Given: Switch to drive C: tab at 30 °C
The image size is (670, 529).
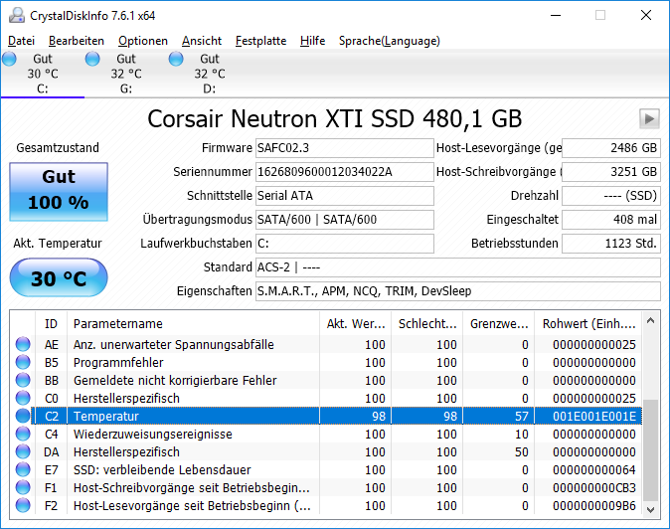Looking at the screenshot, I should (43, 74).
